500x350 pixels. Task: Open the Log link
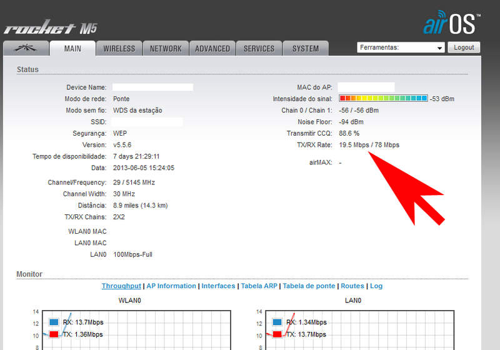[x=376, y=286]
